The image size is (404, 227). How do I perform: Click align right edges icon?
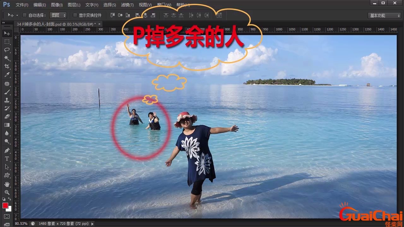pos(153,15)
